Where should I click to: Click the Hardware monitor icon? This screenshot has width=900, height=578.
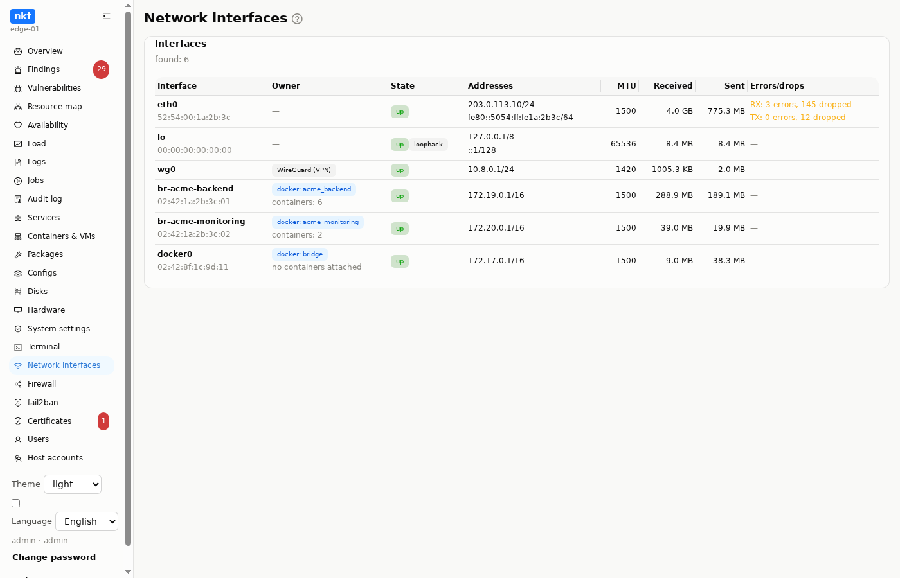coord(18,310)
